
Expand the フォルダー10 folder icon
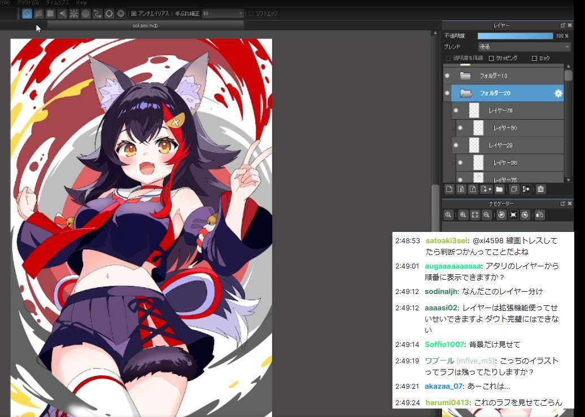pyautogui.click(x=465, y=76)
